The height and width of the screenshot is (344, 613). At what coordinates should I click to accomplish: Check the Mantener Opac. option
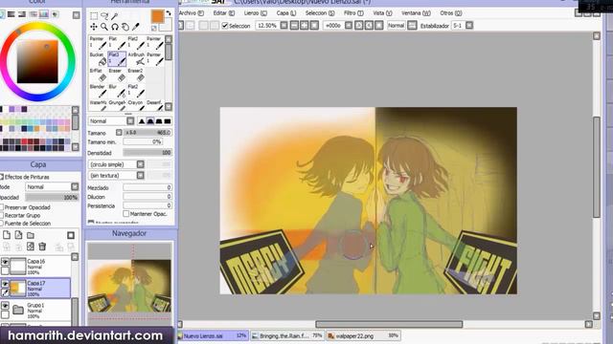coord(125,214)
